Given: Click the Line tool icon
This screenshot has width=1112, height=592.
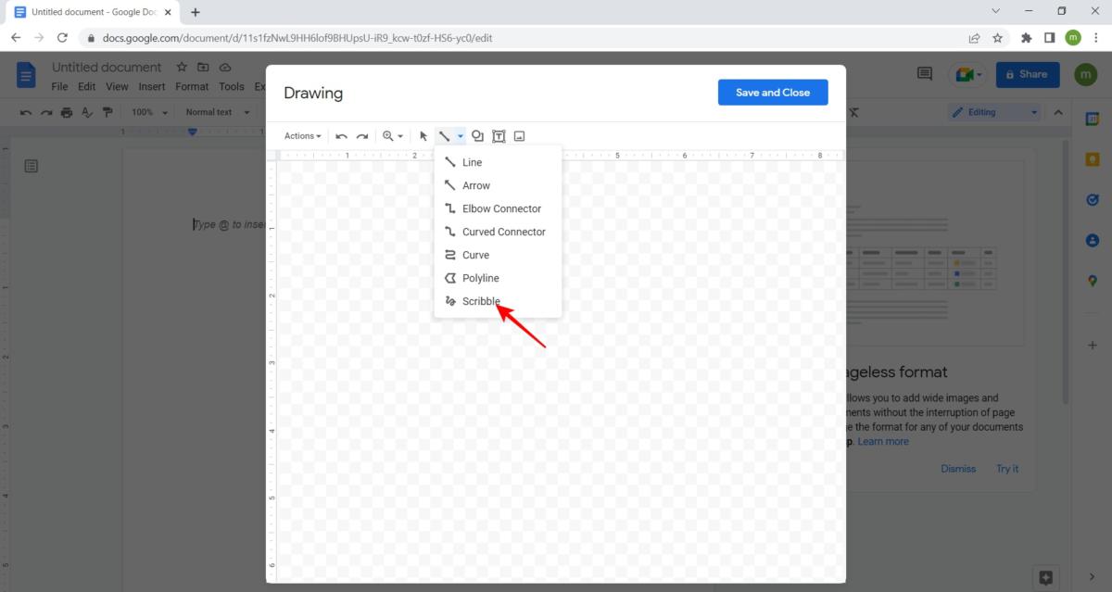Looking at the screenshot, I should point(445,136).
